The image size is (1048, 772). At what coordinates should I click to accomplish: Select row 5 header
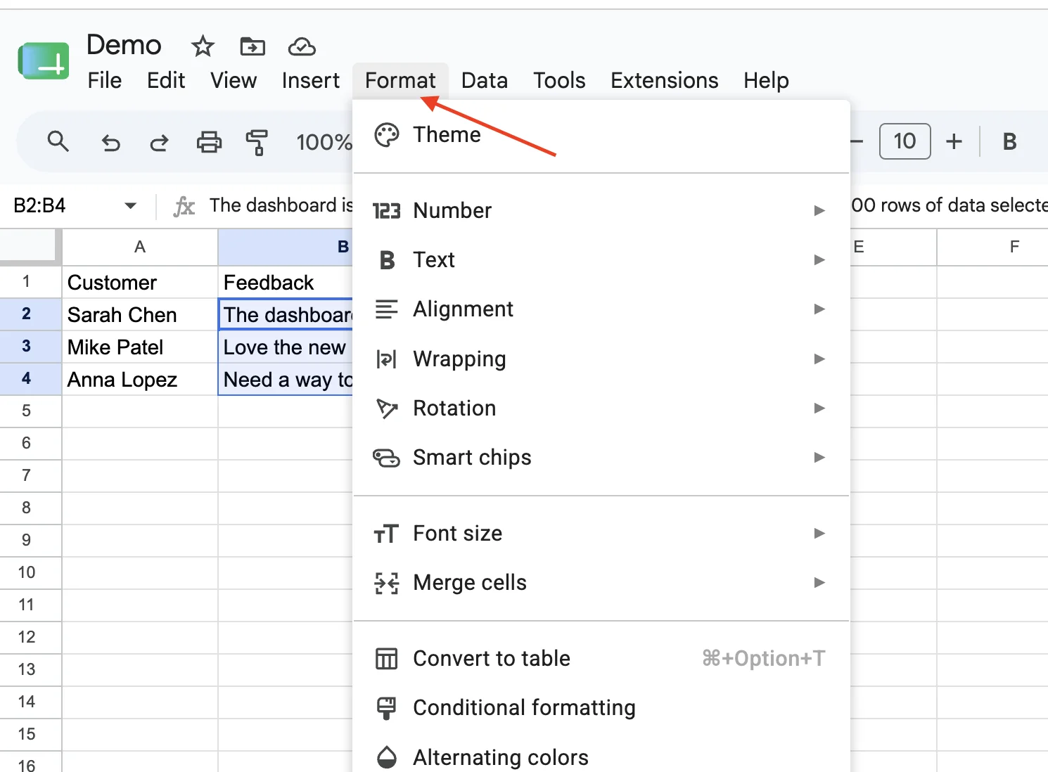[x=30, y=411]
